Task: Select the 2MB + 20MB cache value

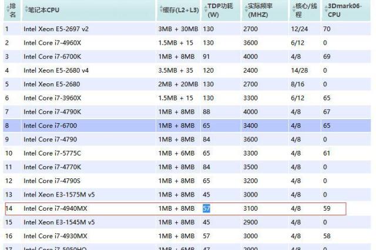Action: [178, 85]
